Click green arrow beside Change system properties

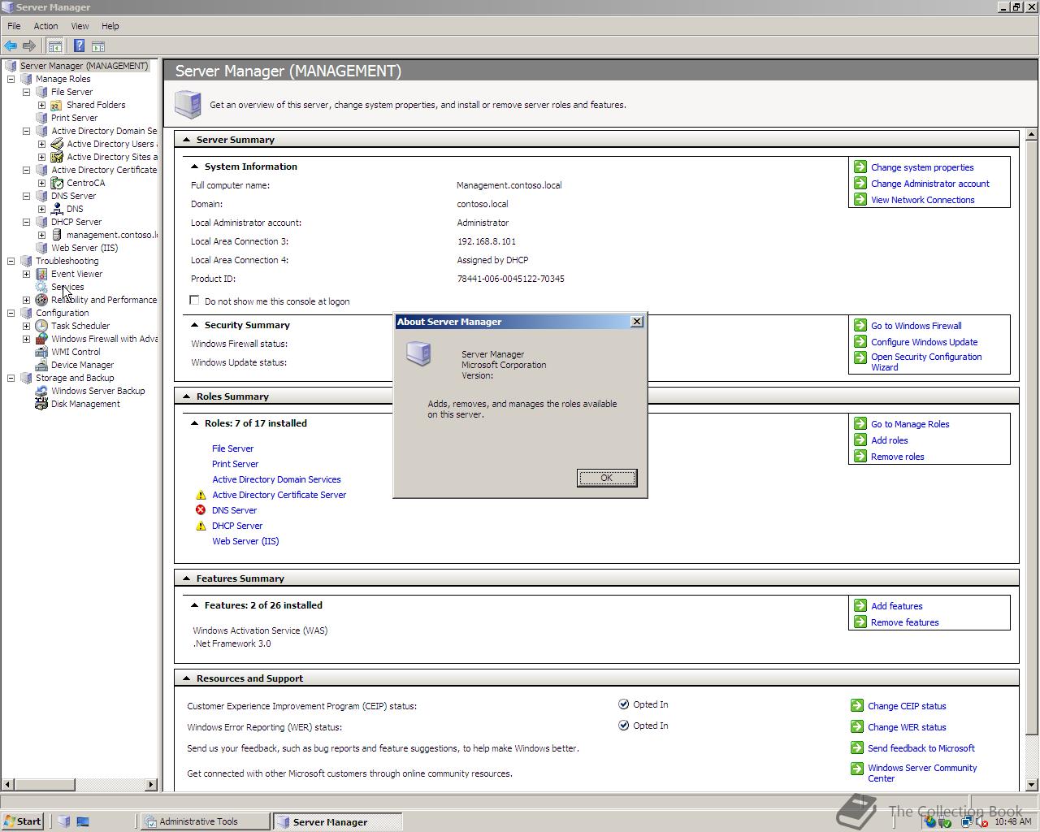point(860,167)
